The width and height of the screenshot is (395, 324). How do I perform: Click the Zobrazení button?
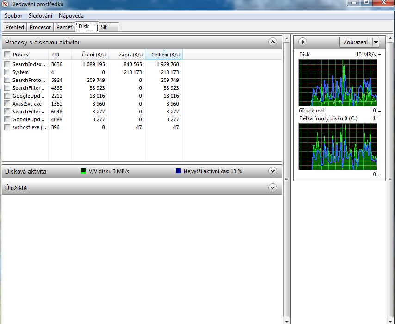click(356, 42)
